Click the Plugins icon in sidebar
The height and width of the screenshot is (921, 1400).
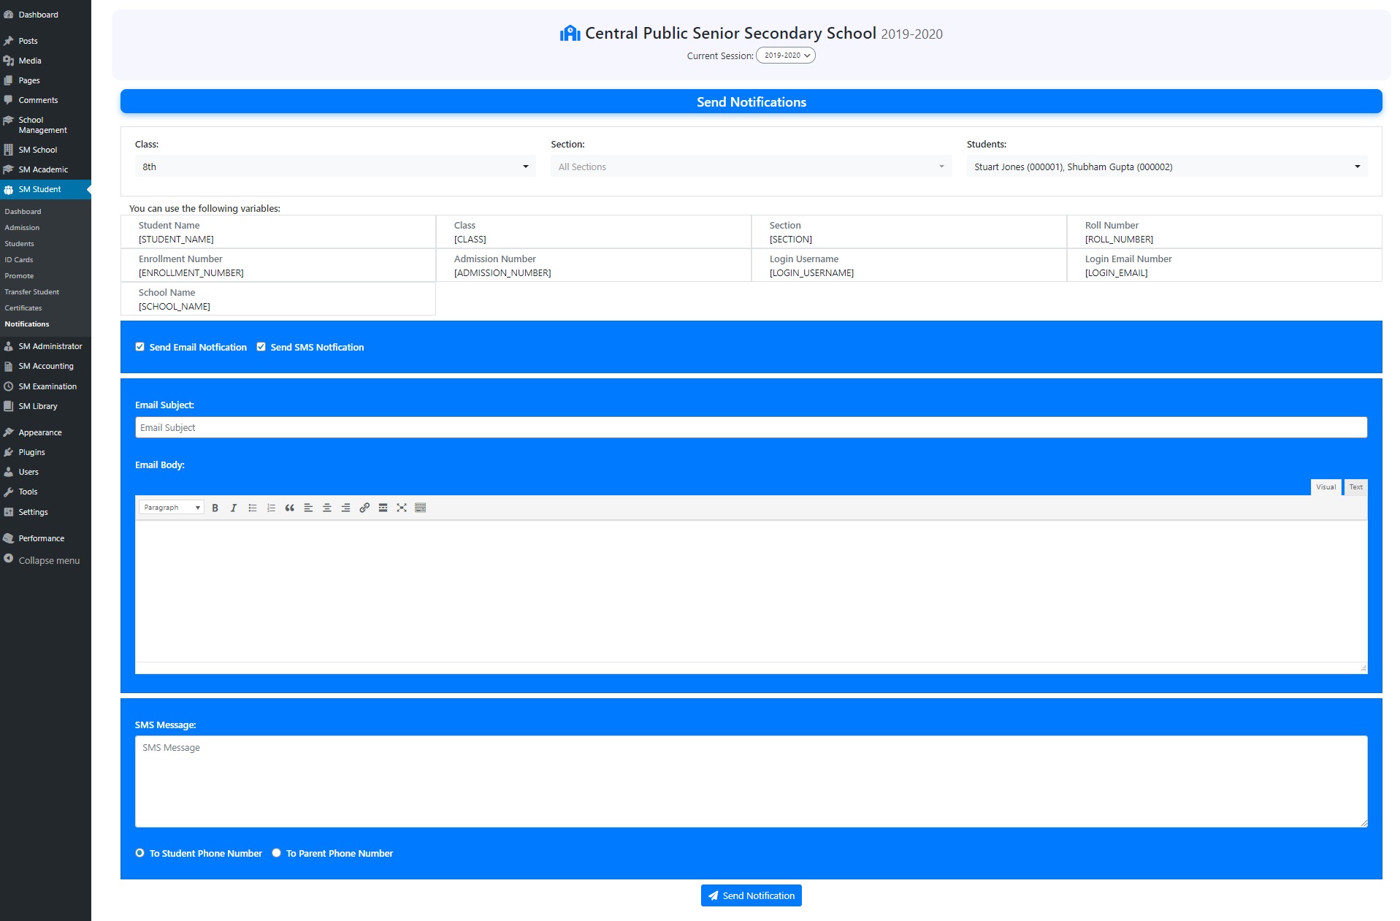pos(9,452)
